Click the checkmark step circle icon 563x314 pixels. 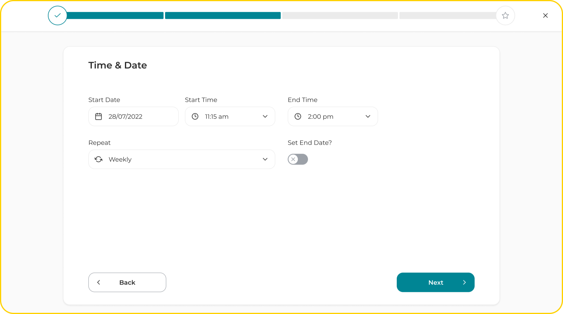pos(58,16)
